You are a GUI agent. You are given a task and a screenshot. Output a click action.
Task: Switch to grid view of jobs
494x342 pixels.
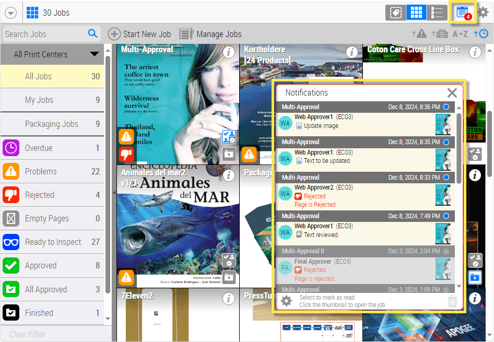tap(416, 13)
